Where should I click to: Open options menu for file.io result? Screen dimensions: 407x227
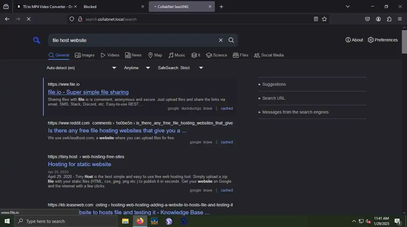pyautogui.click(x=216, y=108)
